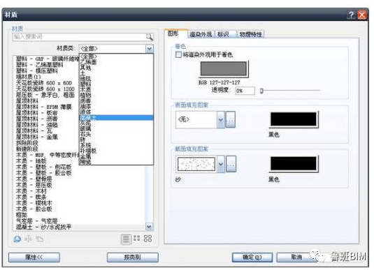Screen dimensions: 374x270
Task: Click the 透明度 0% input field
Action: [x=245, y=91]
